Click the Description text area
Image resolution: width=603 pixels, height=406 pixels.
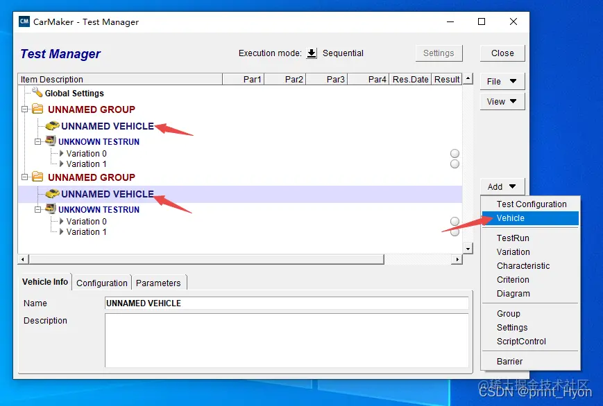pos(287,340)
